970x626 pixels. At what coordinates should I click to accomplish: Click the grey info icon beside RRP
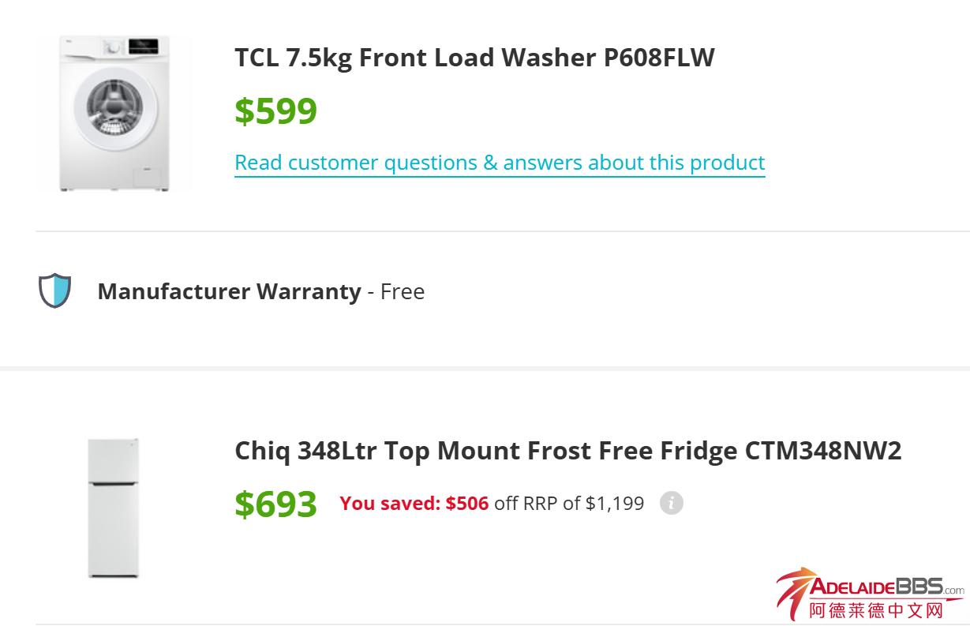point(671,503)
